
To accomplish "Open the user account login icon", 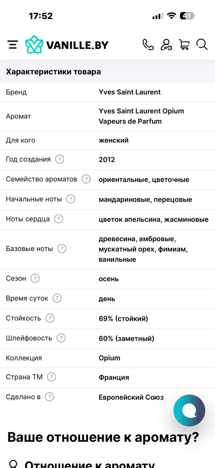I will coord(166,45).
